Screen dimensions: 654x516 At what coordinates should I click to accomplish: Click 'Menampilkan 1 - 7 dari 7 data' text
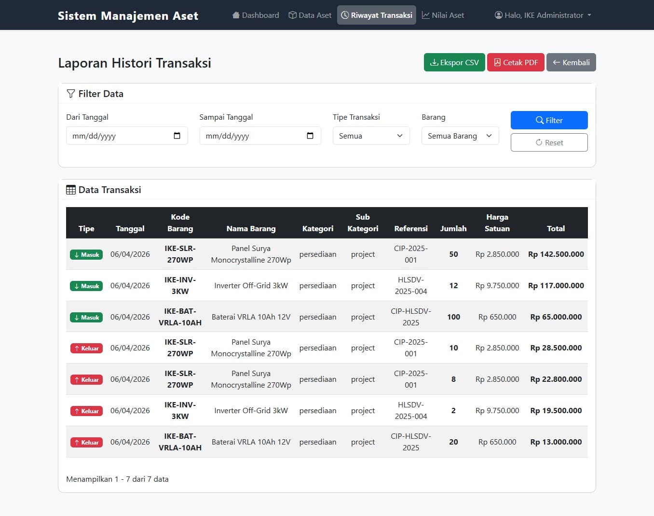pos(117,479)
